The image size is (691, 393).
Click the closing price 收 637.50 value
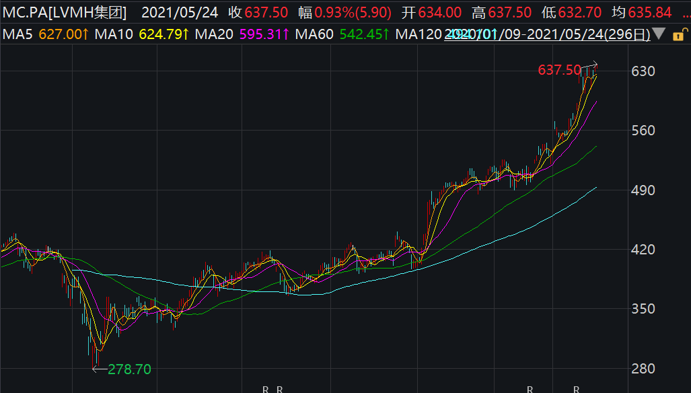point(266,12)
